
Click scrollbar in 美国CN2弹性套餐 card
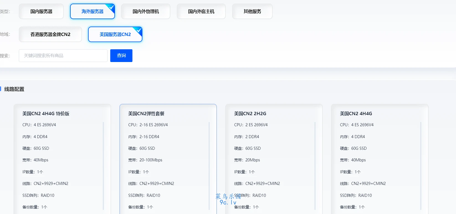(209, 166)
